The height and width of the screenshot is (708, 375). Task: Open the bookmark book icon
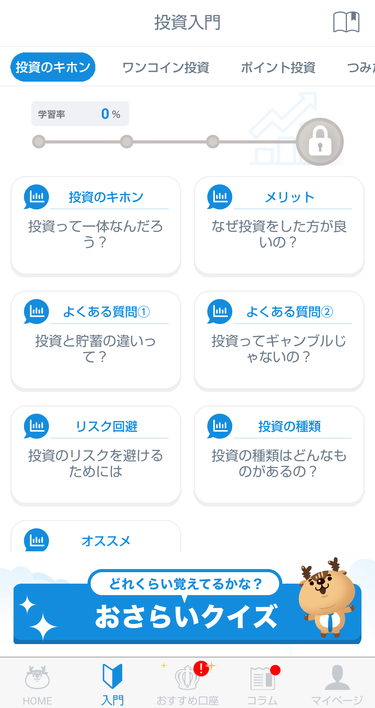346,22
